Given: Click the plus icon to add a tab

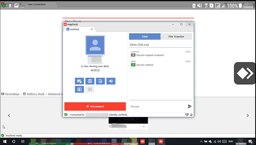Looking at the screenshot, I should pos(20,4).
